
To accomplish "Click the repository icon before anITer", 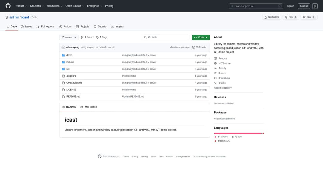I will (x=7, y=17).
